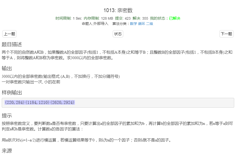Click the 解决: 355 count
Screen dimensions: 239x160
pos(140,18)
